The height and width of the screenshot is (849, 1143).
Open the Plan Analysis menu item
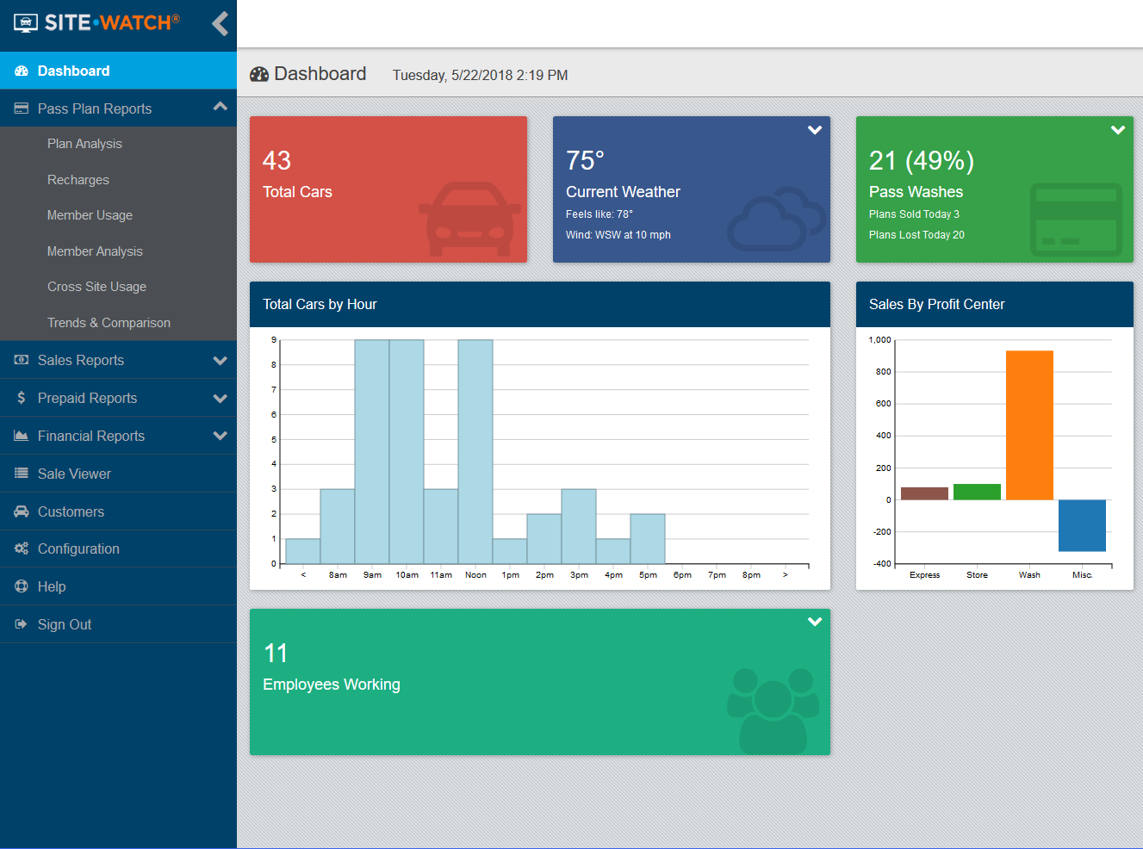[x=83, y=144]
